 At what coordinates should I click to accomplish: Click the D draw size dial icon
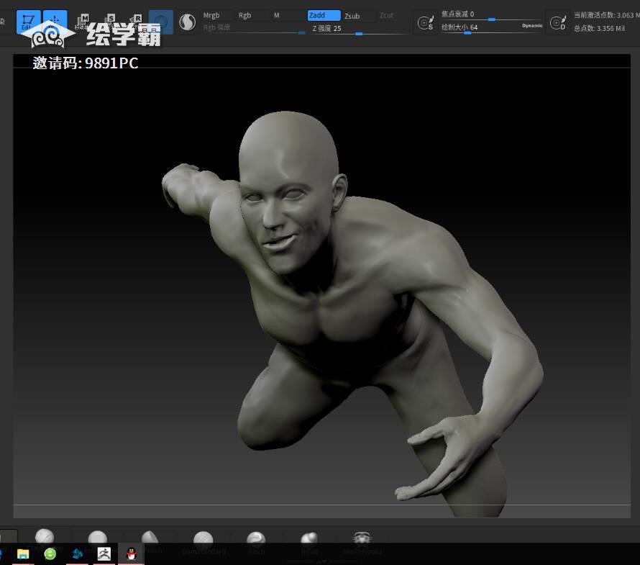(558, 23)
